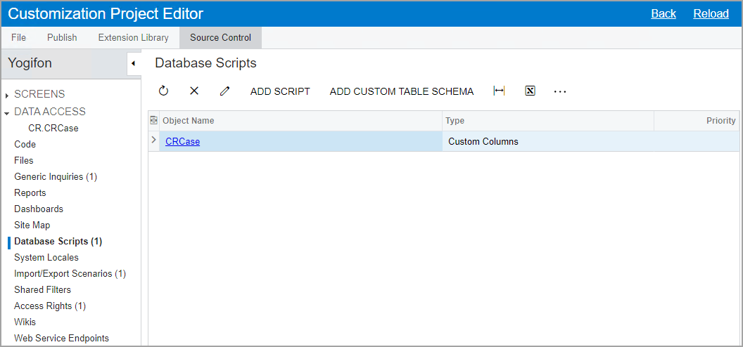Screen dimensions: 743x347
Task: Click the Fit to Screen columns icon
Action: click(499, 91)
